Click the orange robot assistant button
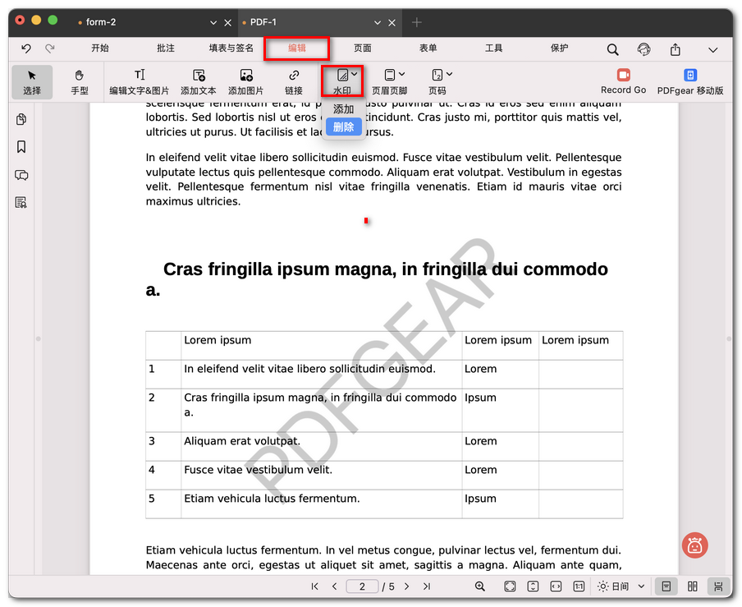The image size is (742, 607). click(x=694, y=545)
